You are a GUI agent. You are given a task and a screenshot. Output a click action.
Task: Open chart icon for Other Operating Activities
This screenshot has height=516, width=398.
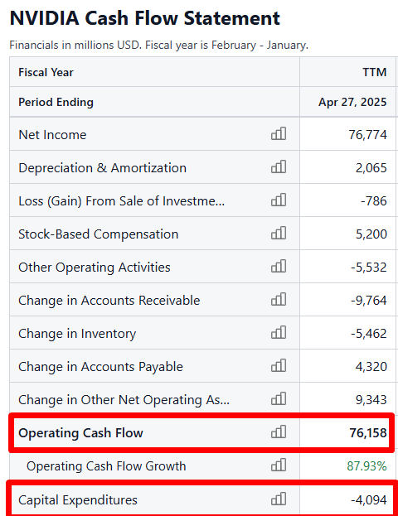click(x=279, y=266)
